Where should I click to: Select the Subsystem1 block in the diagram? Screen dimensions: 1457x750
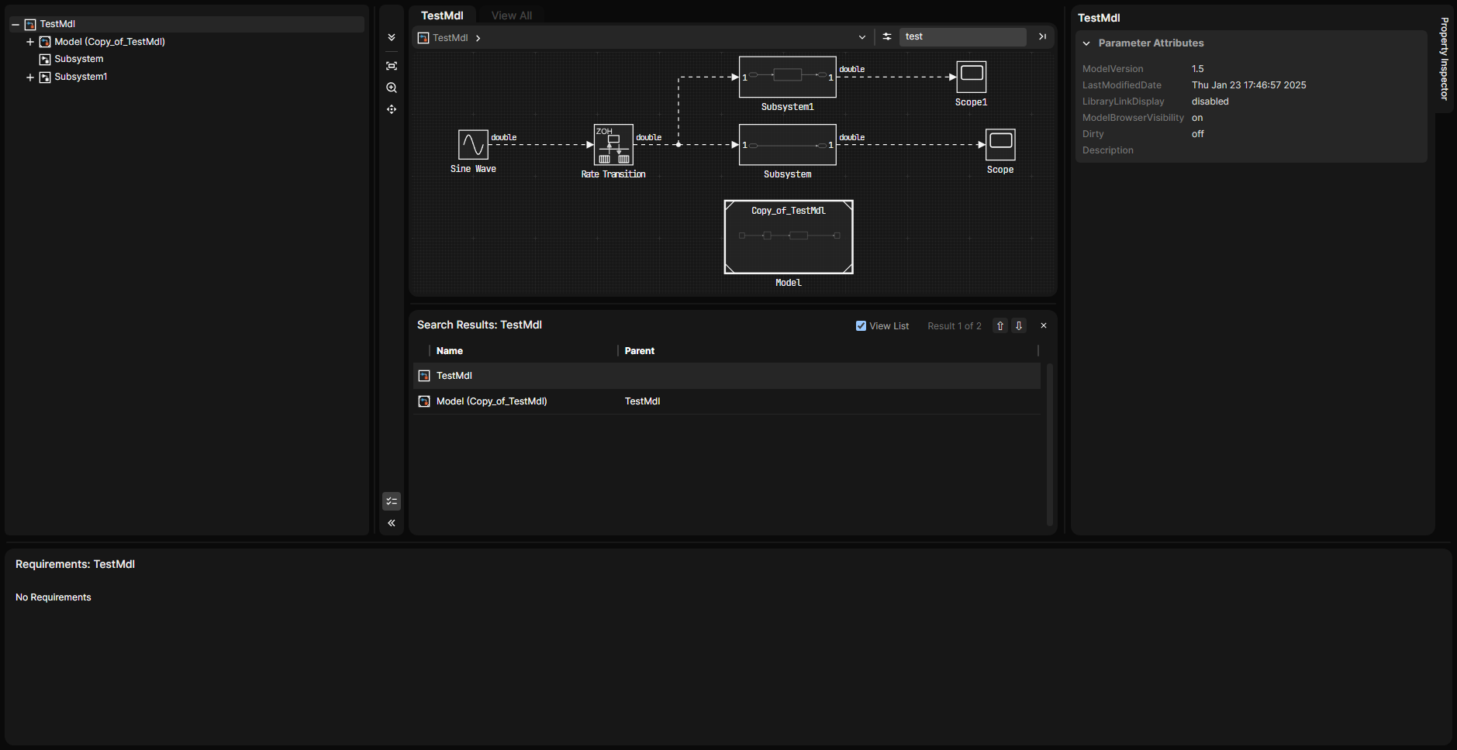pyautogui.click(x=788, y=77)
